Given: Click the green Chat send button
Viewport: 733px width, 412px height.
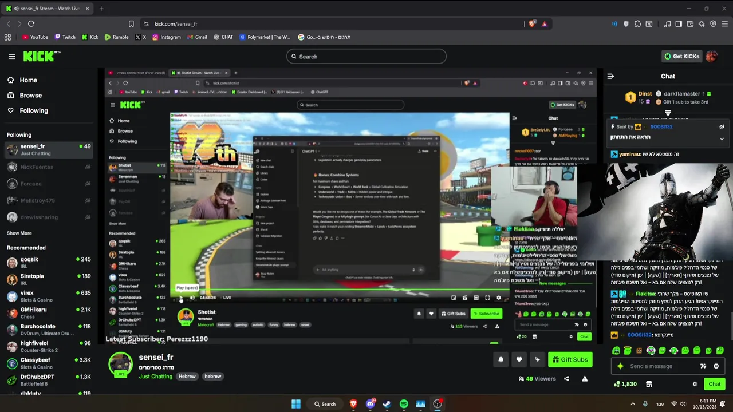Looking at the screenshot, I should pos(714,384).
